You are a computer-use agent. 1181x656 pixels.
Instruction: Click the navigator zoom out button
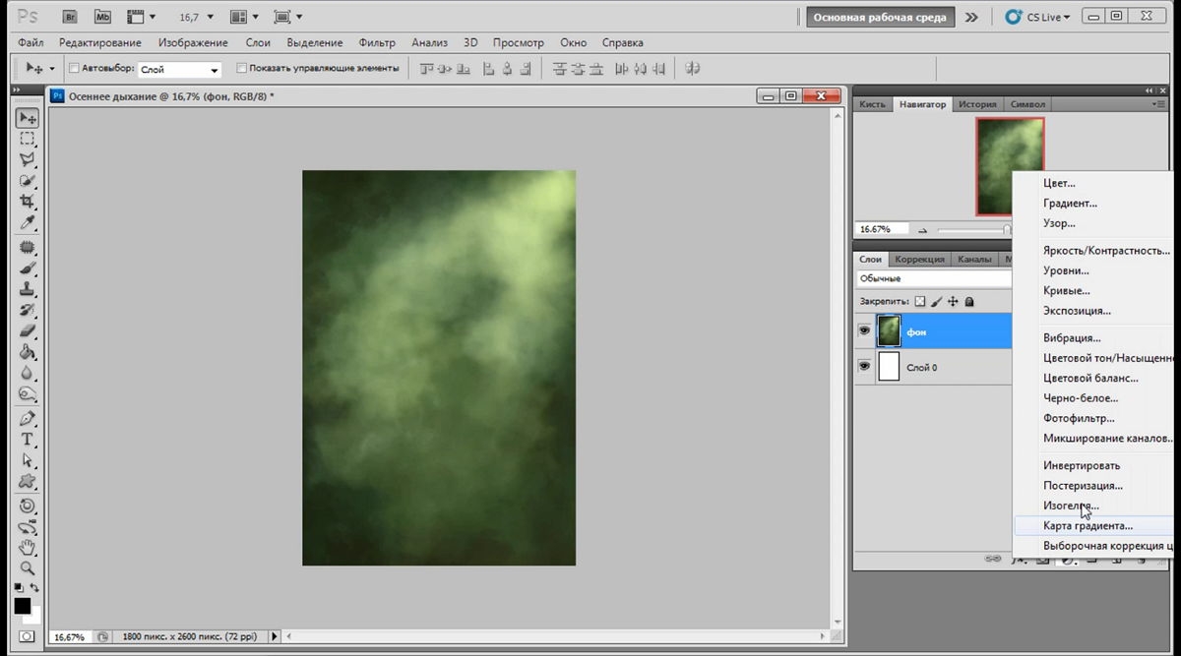coord(922,230)
